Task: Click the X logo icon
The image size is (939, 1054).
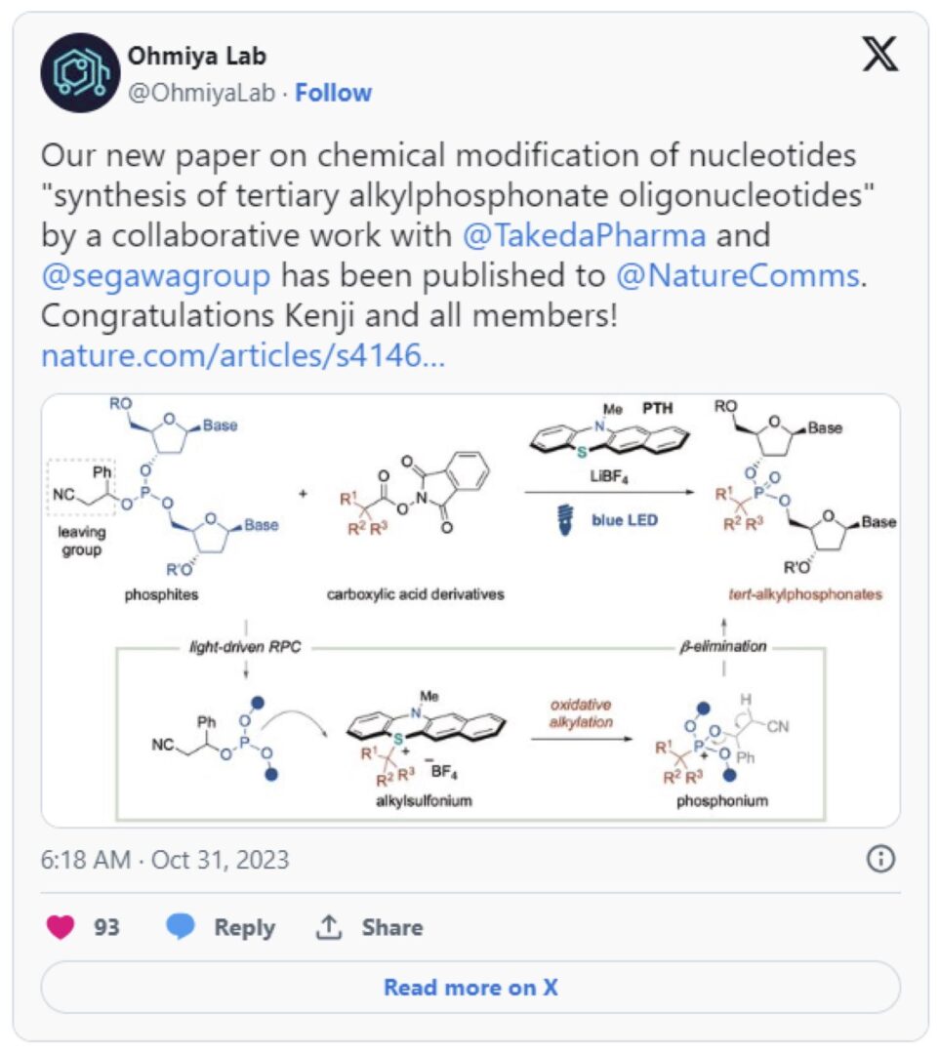Action: [879, 55]
